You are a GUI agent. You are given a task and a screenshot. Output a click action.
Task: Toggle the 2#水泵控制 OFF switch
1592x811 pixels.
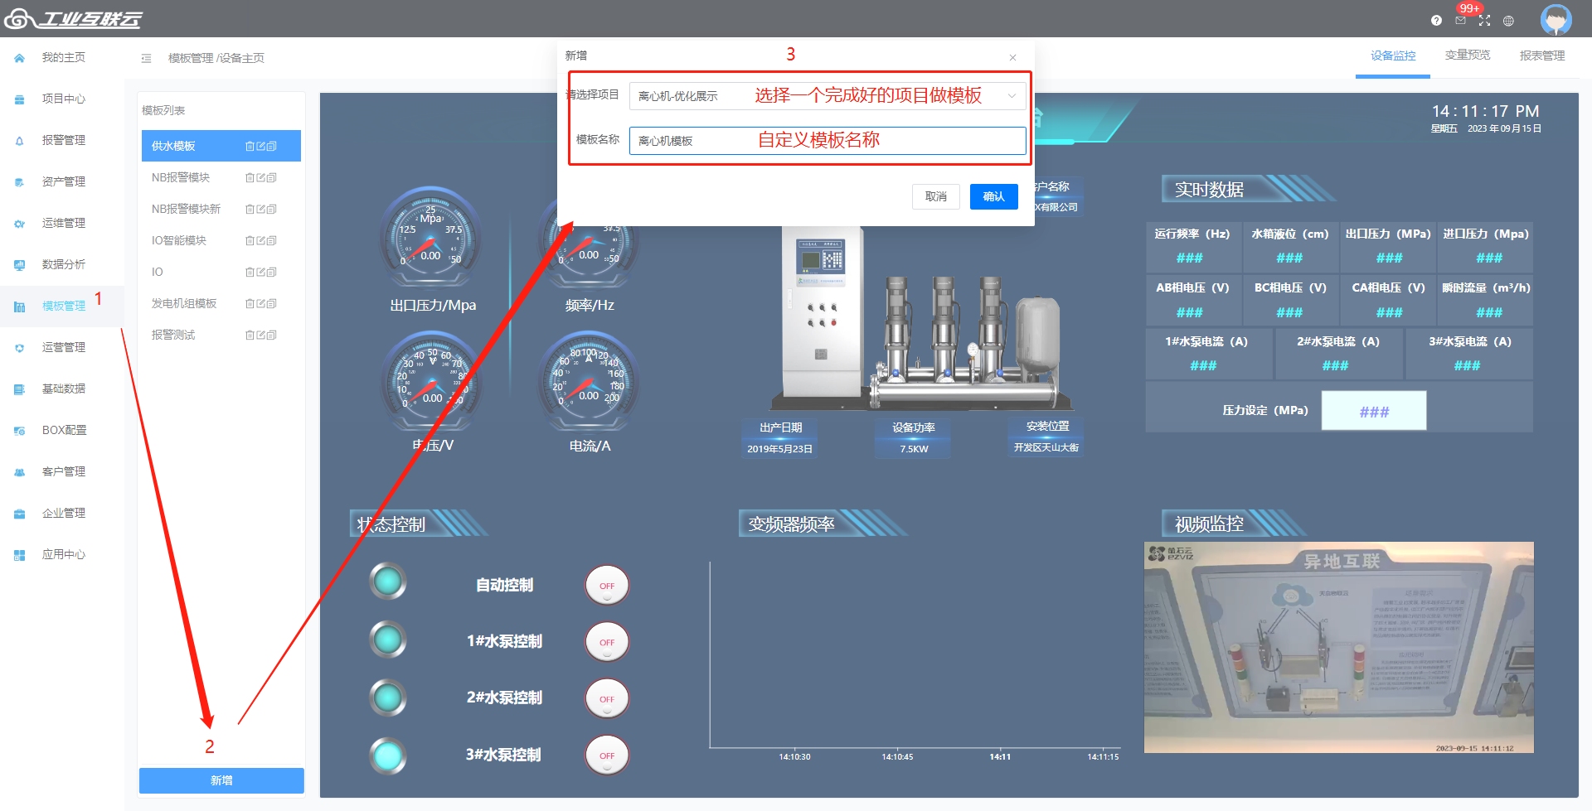(607, 699)
